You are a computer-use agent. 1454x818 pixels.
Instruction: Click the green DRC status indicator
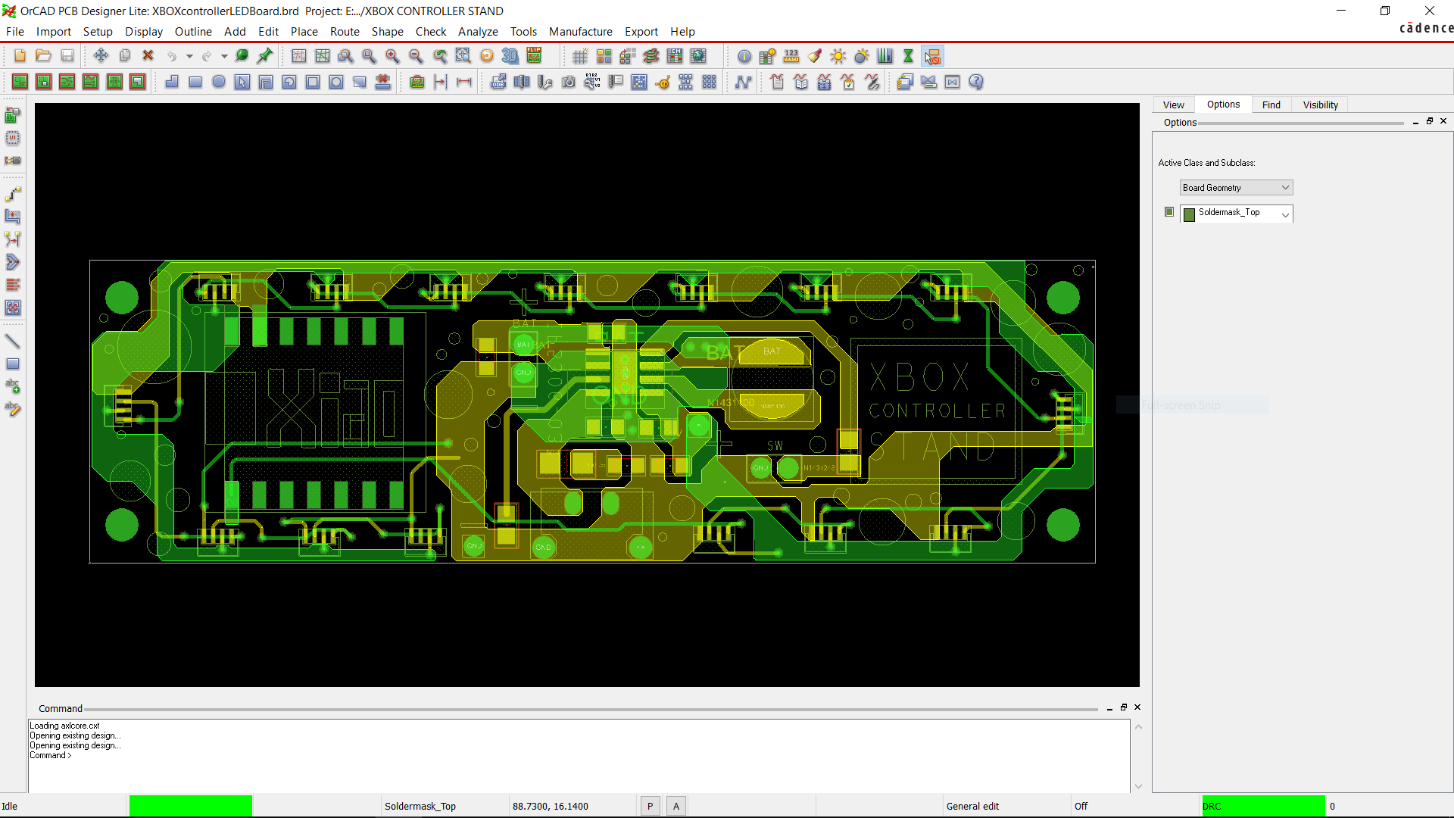point(1263,806)
